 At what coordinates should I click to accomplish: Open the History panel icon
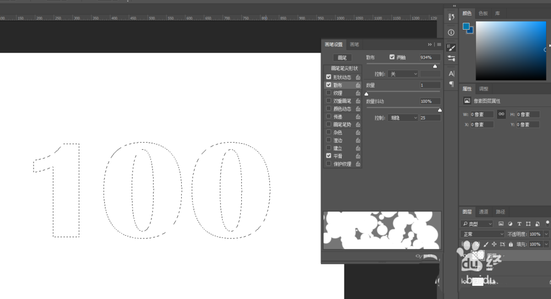451,17
